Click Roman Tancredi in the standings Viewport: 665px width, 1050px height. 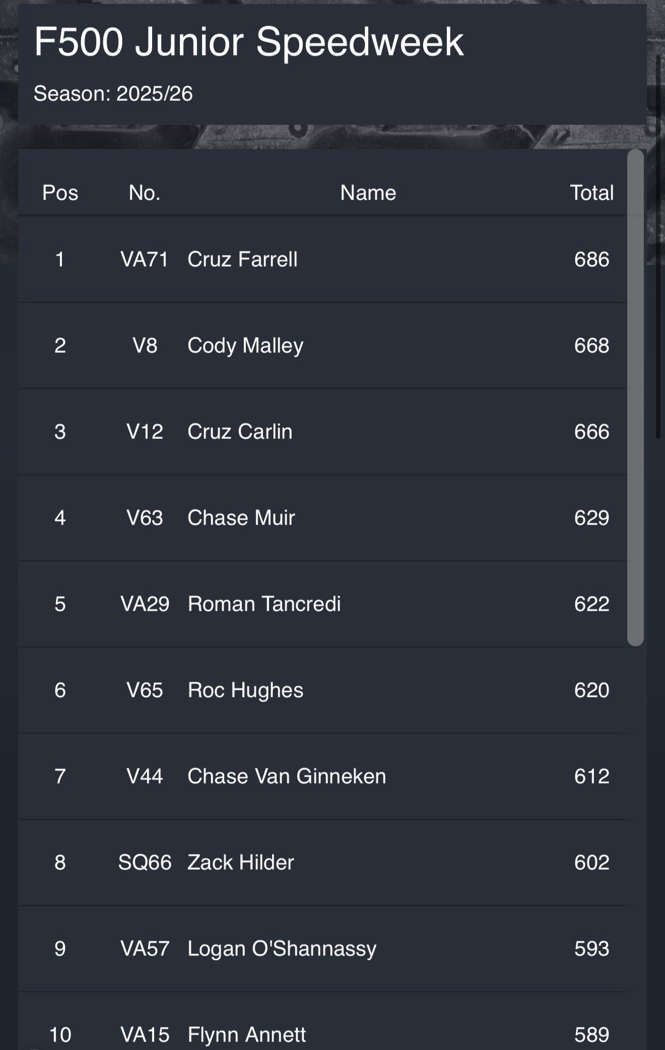coord(264,604)
